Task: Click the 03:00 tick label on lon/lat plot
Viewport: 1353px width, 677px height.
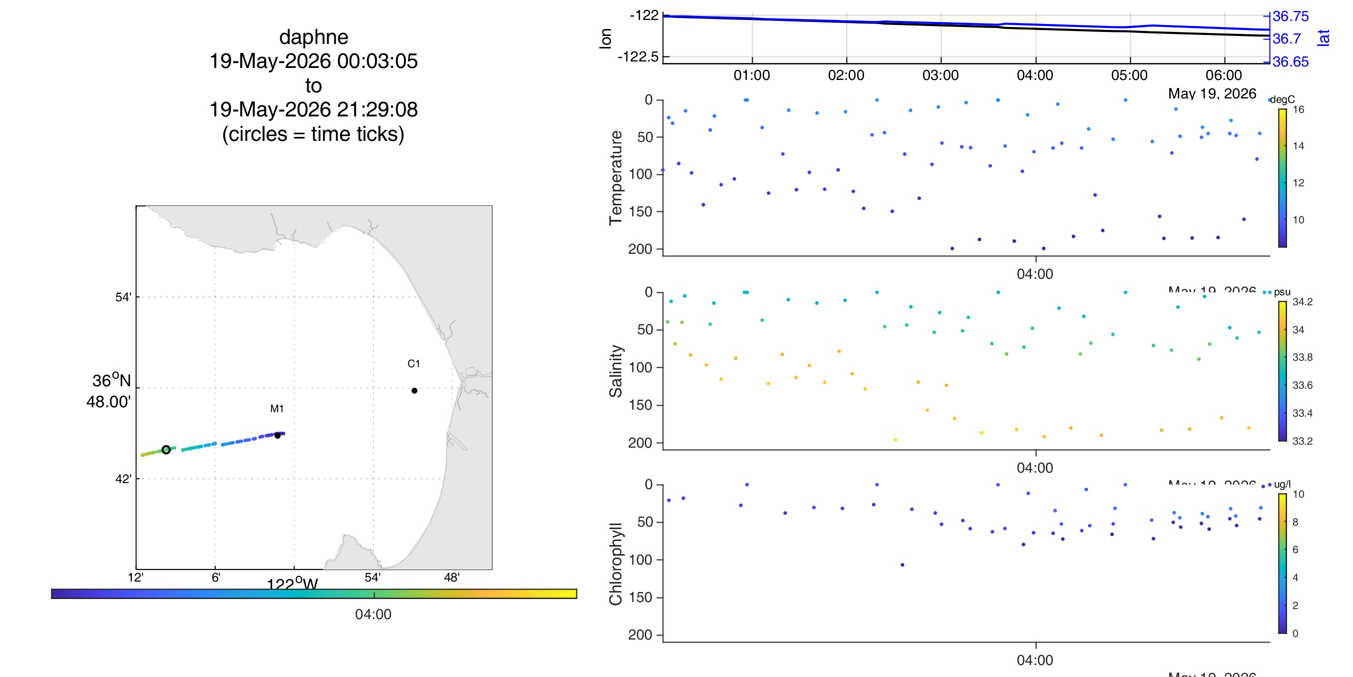Action: click(940, 75)
